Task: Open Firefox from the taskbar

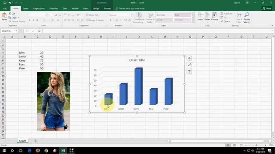Action: (38, 151)
